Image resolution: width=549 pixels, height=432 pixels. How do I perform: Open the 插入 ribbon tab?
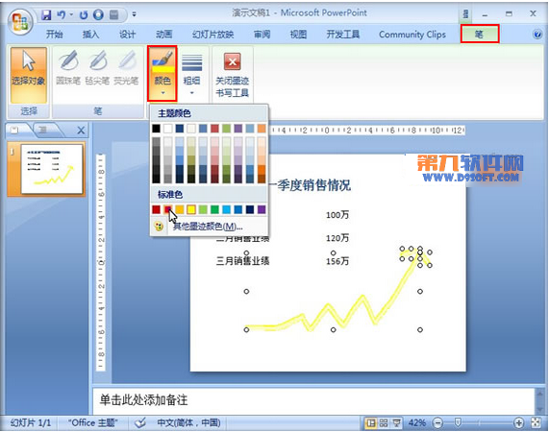90,35
